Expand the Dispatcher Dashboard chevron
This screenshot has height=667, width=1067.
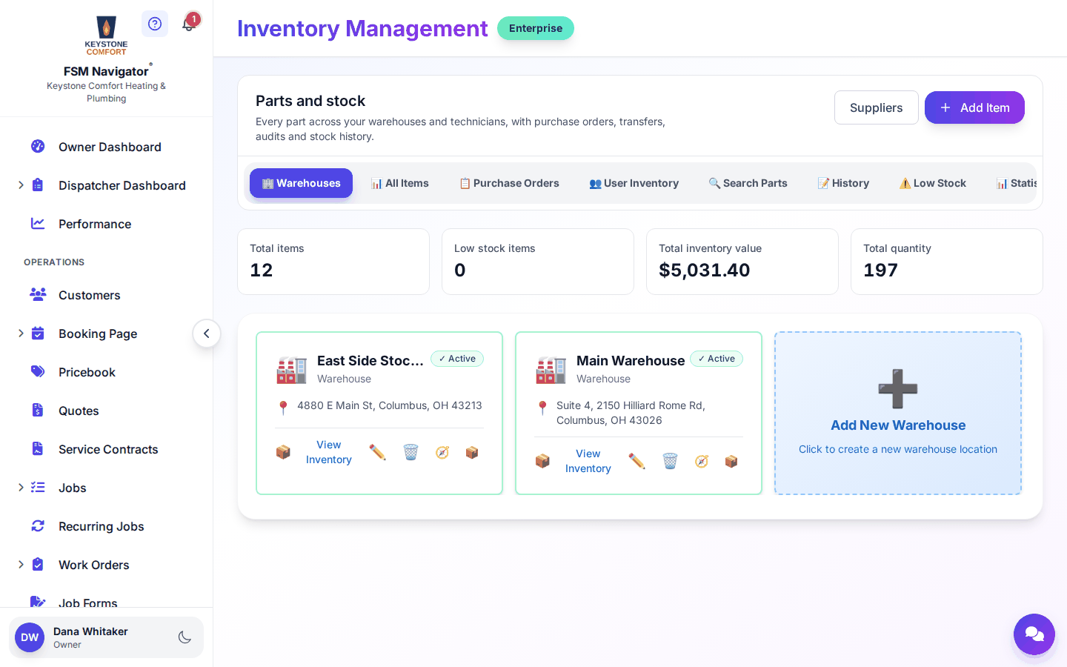coord(21,185)
